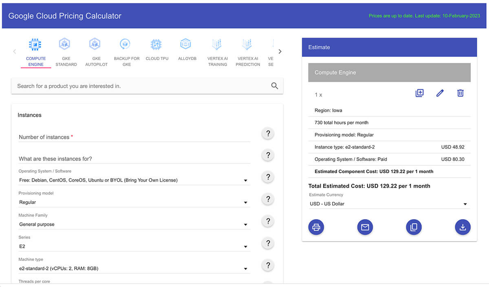The width and height of the screenshot is (489, 287).
Task: Click the Google Cloud Pricing Calculator title
Action: (65, 16)
